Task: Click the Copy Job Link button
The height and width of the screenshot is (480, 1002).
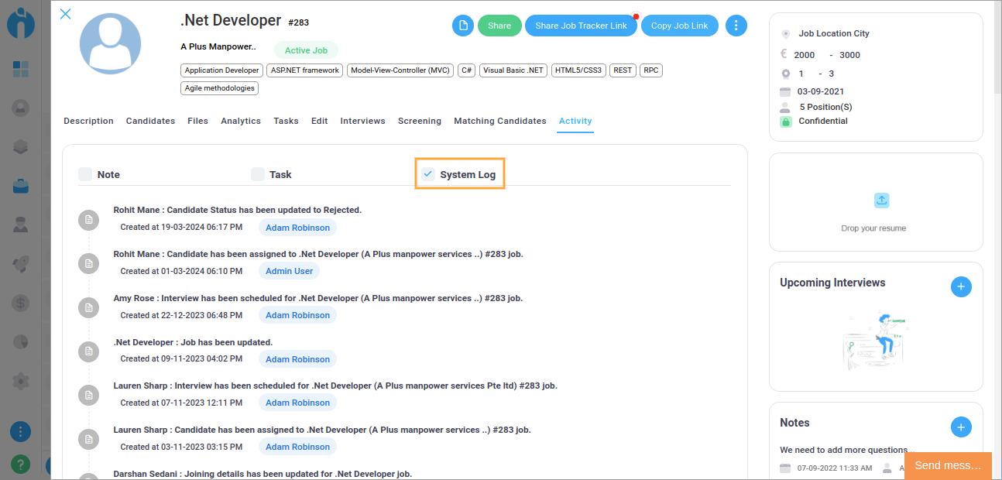Action: coord(679,26)
